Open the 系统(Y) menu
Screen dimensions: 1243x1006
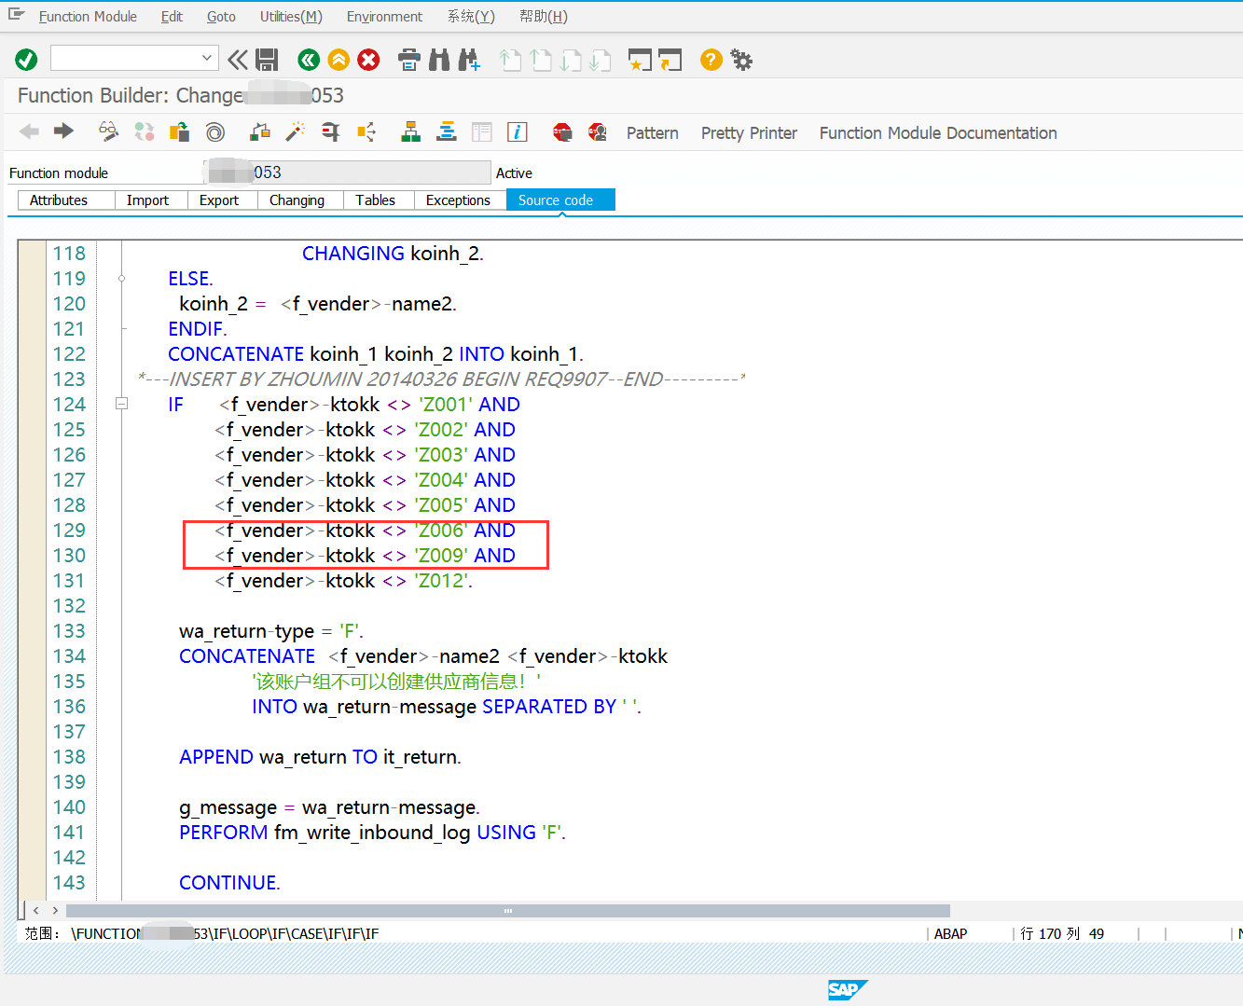[471, 17]
